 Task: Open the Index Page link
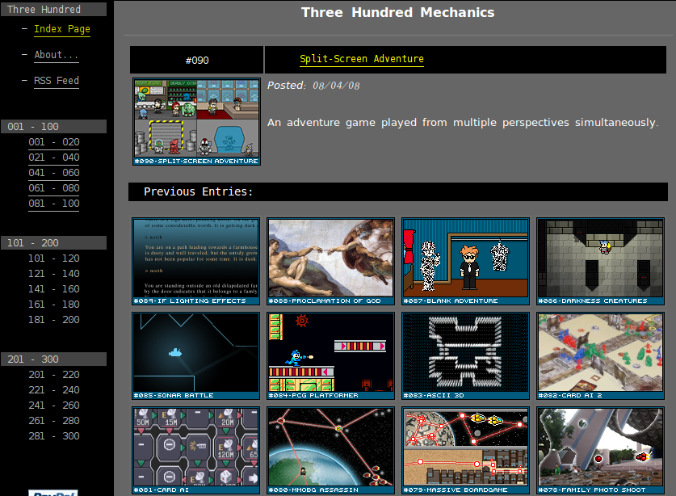62,29
